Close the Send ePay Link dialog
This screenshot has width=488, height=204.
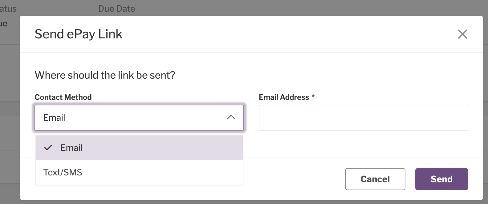[x=462, y=34]
